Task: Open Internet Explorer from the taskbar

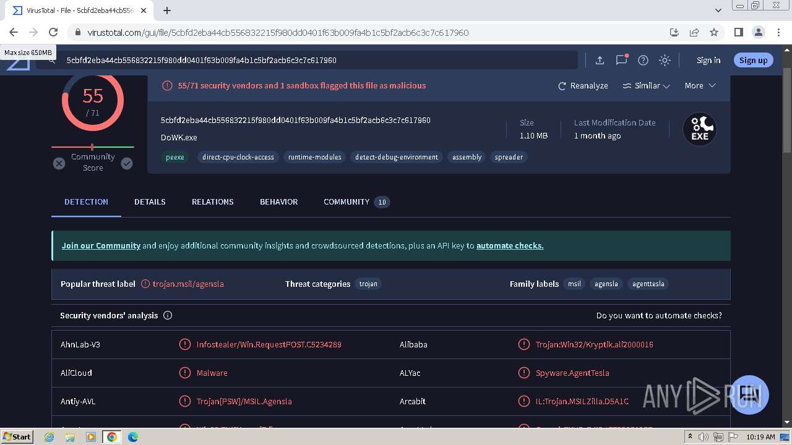Action: [x=49, y=437]
